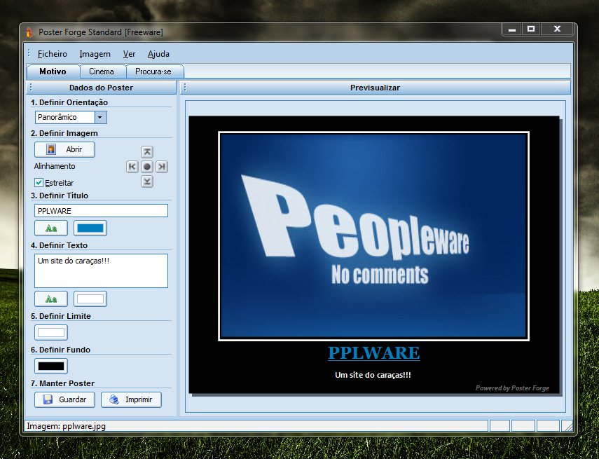Open the Imagem menu
This screenshot has width=599, height=459.
click(x=95, y=54)
